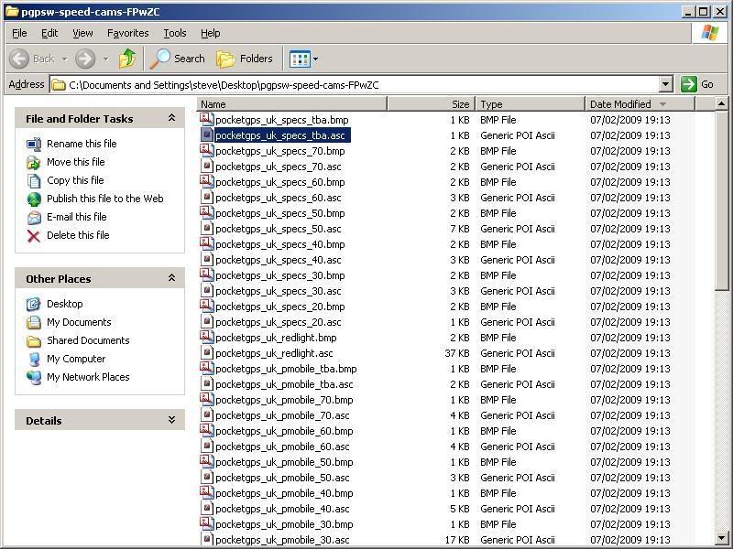Click the red X Delete this file icon
733x549 pixels.
34,236
